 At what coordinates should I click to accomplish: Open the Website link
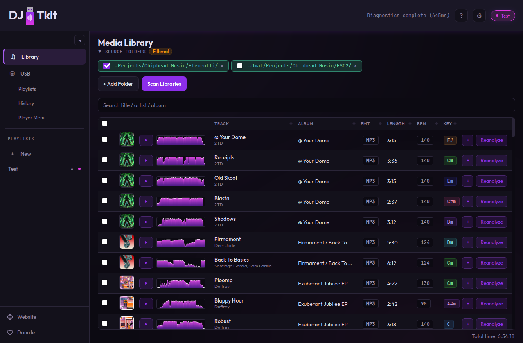click(x=27, y=317)
